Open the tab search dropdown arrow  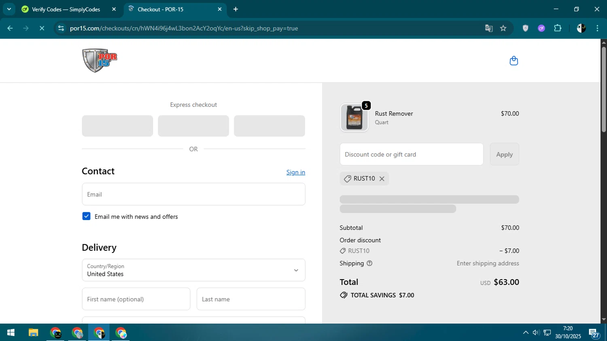coord(9,9)
